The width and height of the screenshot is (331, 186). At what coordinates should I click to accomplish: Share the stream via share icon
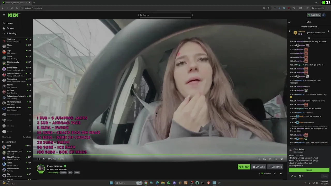pyautogui.click(x=275, y=173)
